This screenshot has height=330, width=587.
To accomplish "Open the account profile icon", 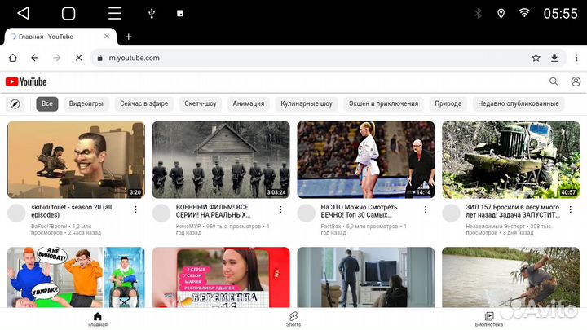I will click(x=576, y=81).
